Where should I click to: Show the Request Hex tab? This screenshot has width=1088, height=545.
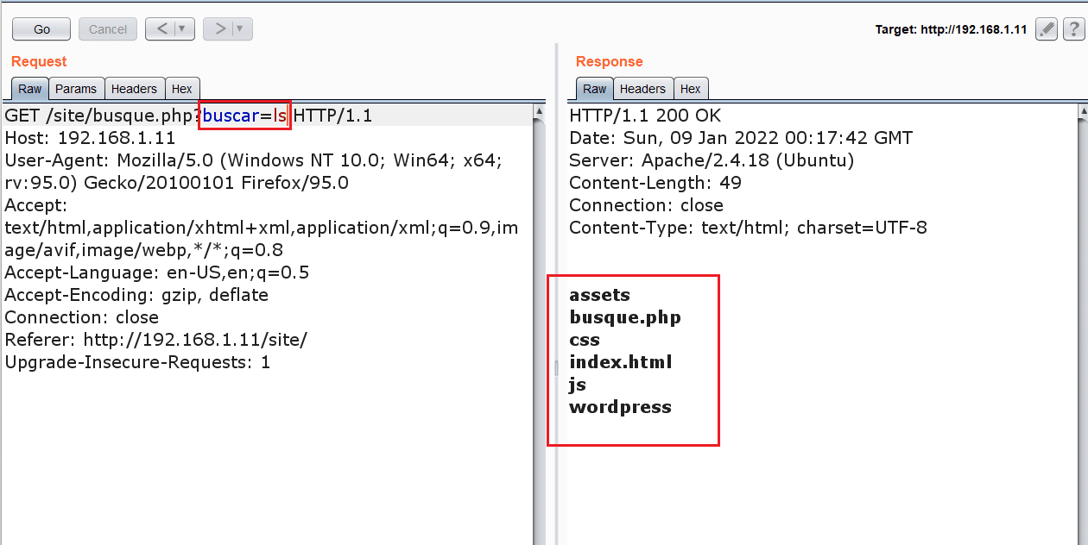pyautogui.click(x=182, y=89)
